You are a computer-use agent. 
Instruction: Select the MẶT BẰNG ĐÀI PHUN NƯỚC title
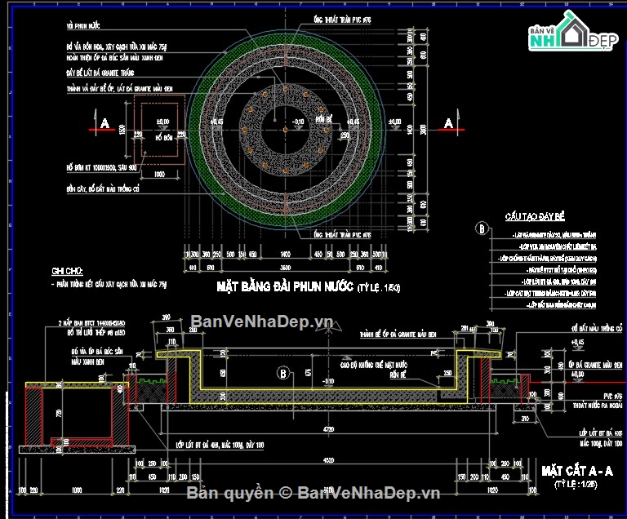click(x=282, y=286)
